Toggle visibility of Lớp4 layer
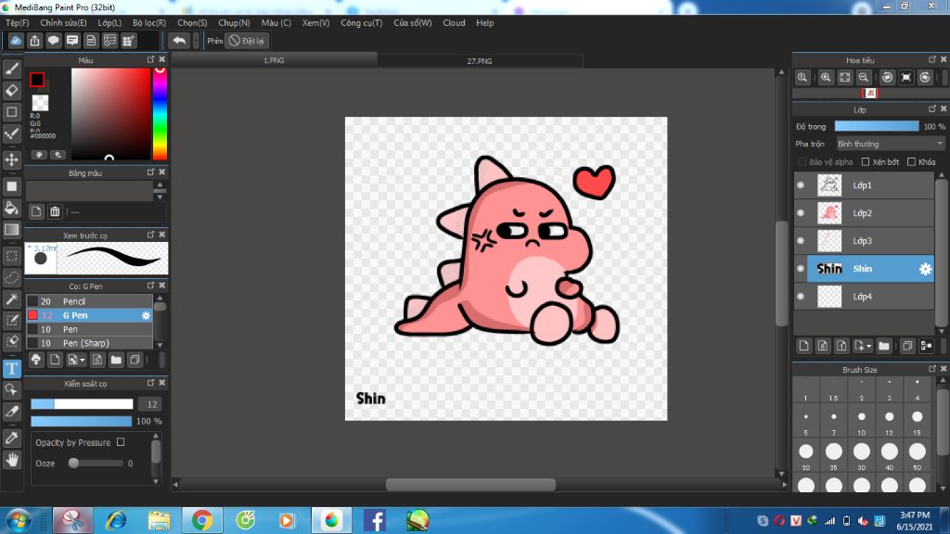950x534 pixels. 801,296
